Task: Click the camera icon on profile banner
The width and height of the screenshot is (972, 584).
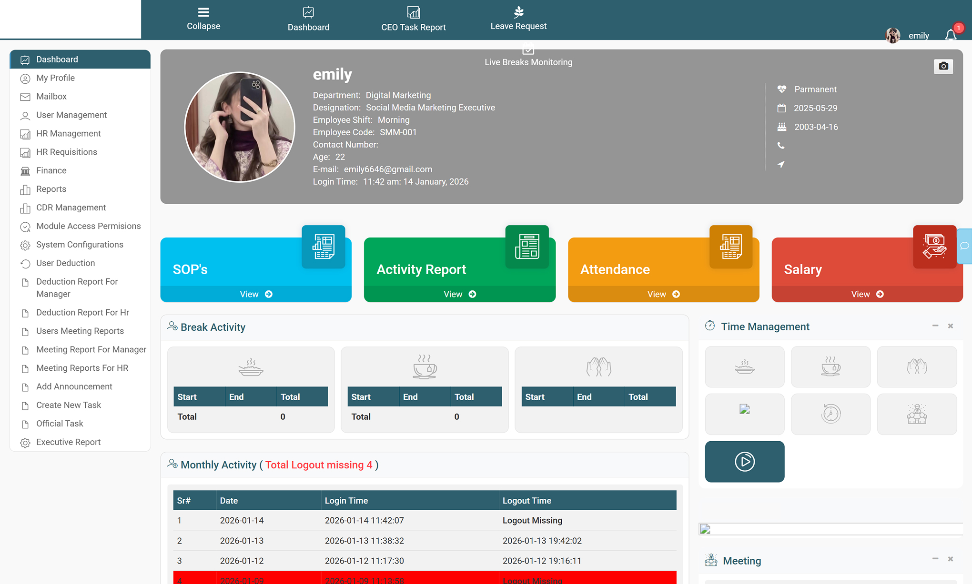Action: click(x=943, y=66)
